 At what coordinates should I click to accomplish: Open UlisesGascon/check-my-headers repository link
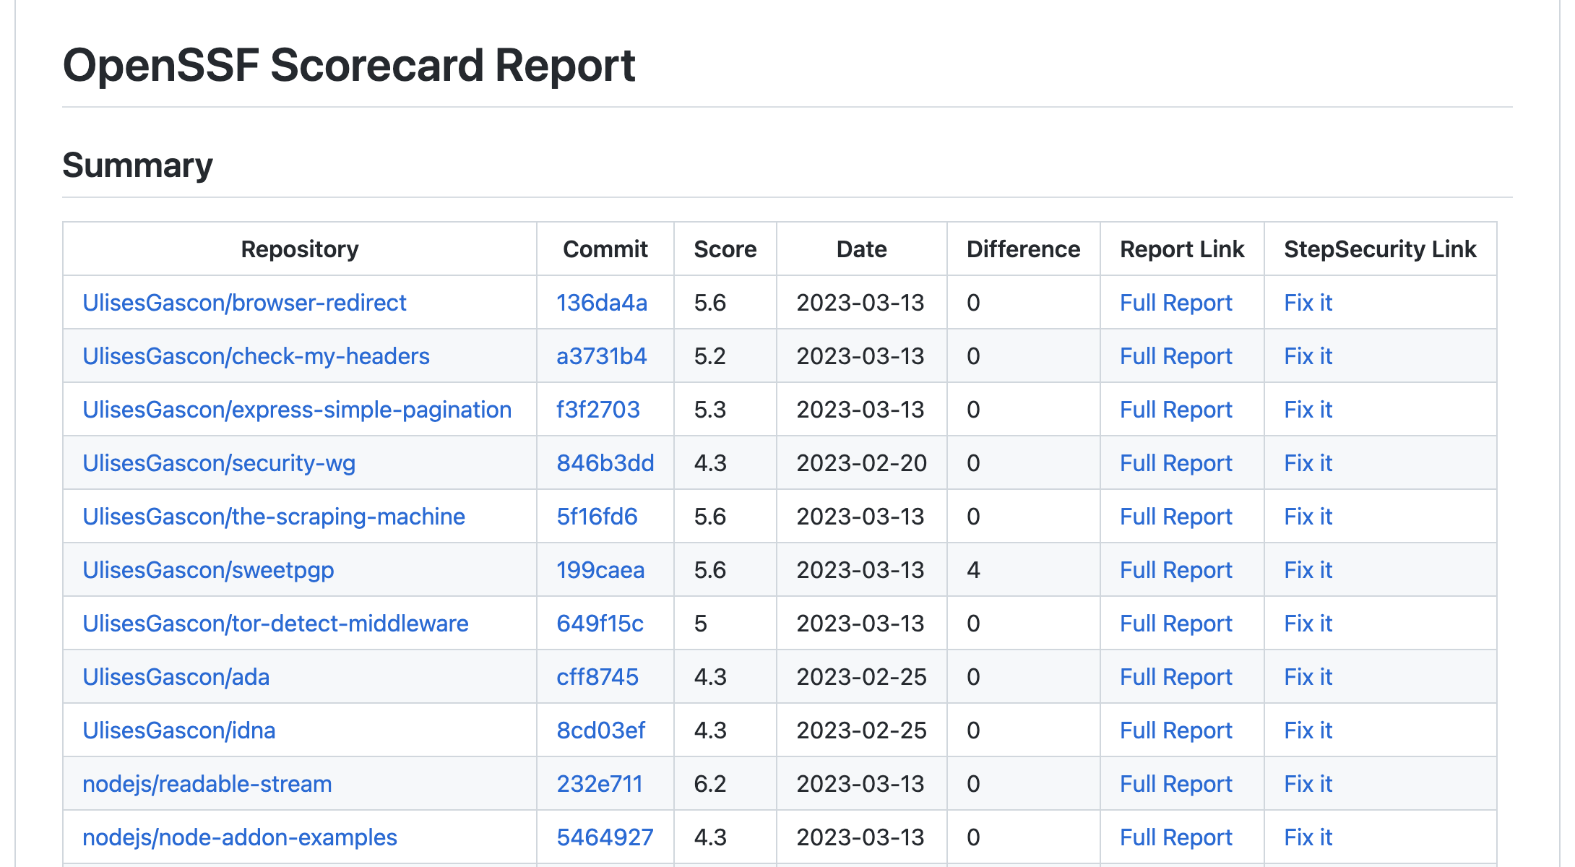coord(256,356)
